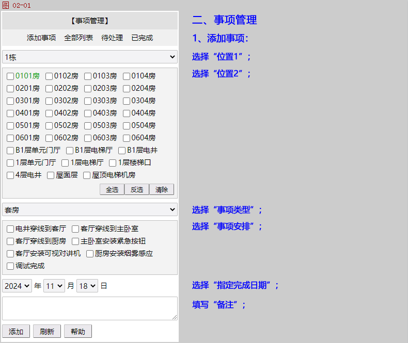Expand the 1栋 building dropdown

pyautogui.click(x=90, y=57)
